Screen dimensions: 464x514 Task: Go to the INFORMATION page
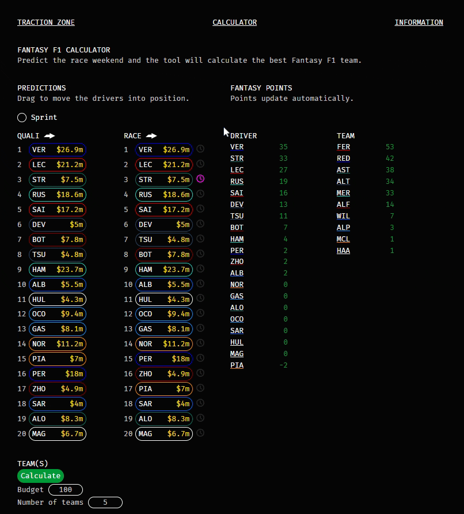(419, 22)
